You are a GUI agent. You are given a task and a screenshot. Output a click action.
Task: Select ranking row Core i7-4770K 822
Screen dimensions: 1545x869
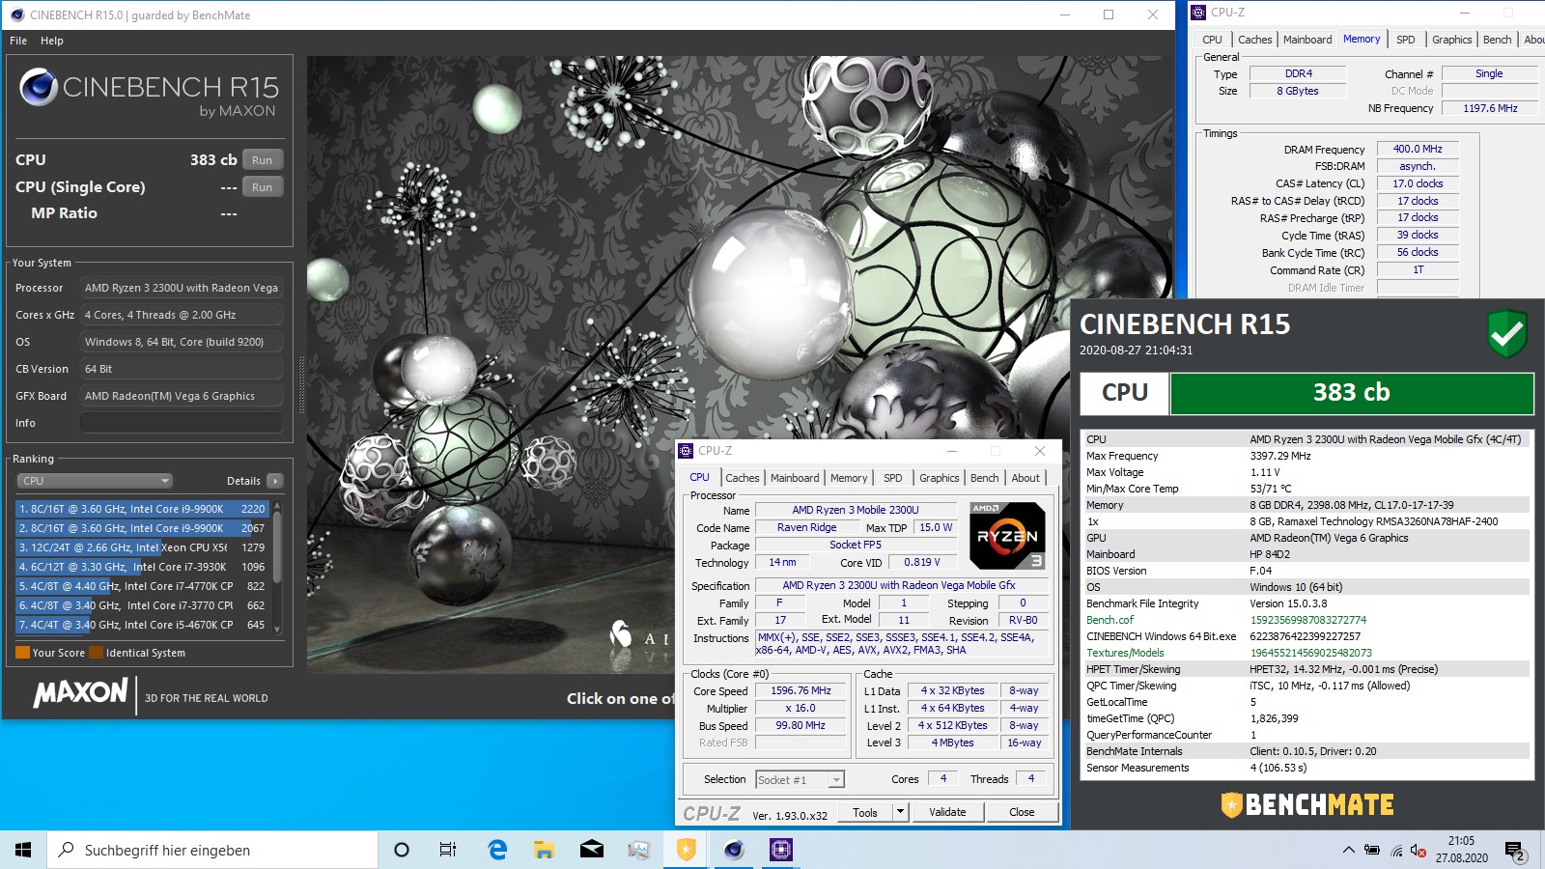pos(142,586)
